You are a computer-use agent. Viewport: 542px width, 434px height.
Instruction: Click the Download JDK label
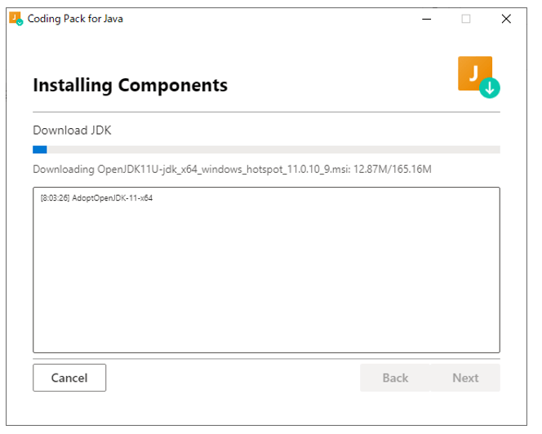(73, 132)
